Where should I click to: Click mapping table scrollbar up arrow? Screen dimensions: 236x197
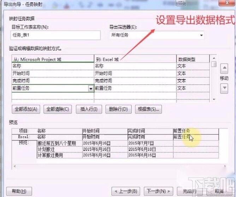coord(214,58)
